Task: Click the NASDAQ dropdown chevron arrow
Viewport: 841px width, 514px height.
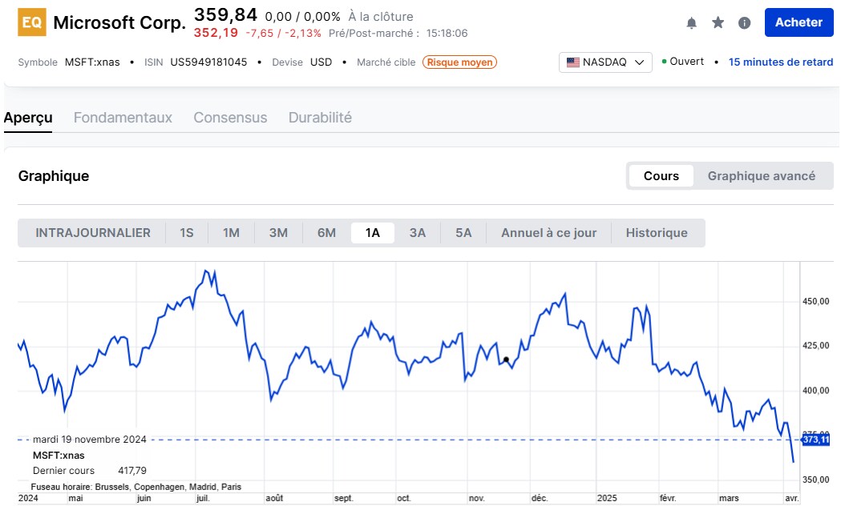Action: [639, 62]
